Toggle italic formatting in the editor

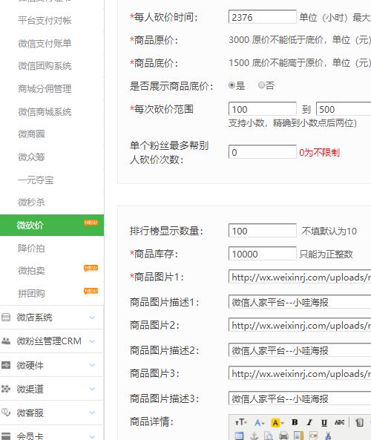pos(309,422)
